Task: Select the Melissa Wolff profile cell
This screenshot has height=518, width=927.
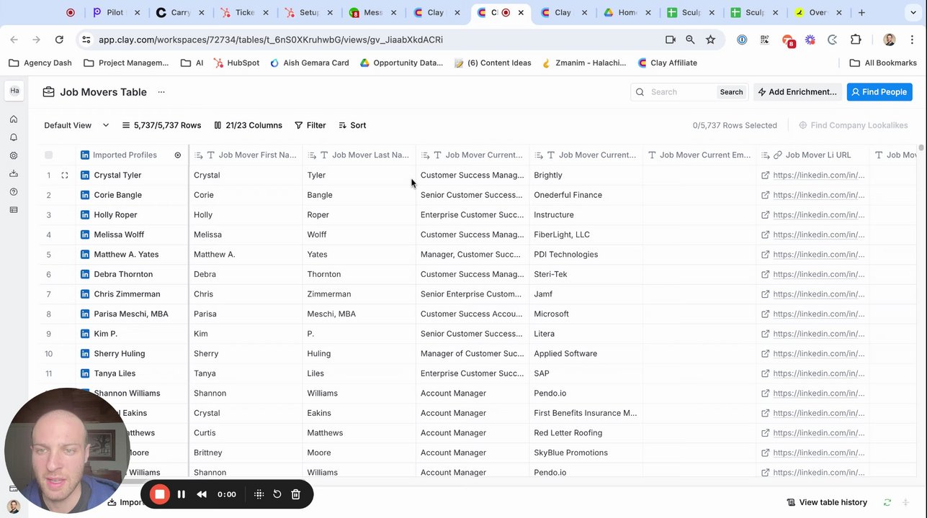Action: [132, 235]
